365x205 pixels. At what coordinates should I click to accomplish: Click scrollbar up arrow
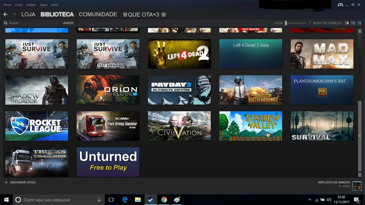pyautogui.click(x=360, y=31)
